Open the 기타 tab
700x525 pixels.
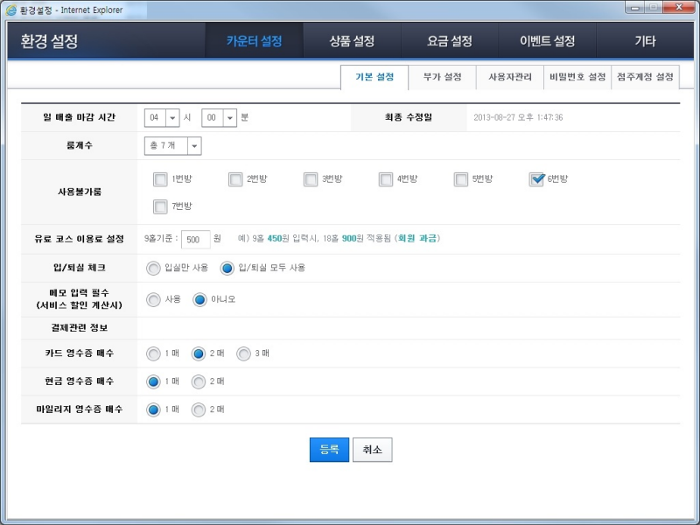(645, 40)
